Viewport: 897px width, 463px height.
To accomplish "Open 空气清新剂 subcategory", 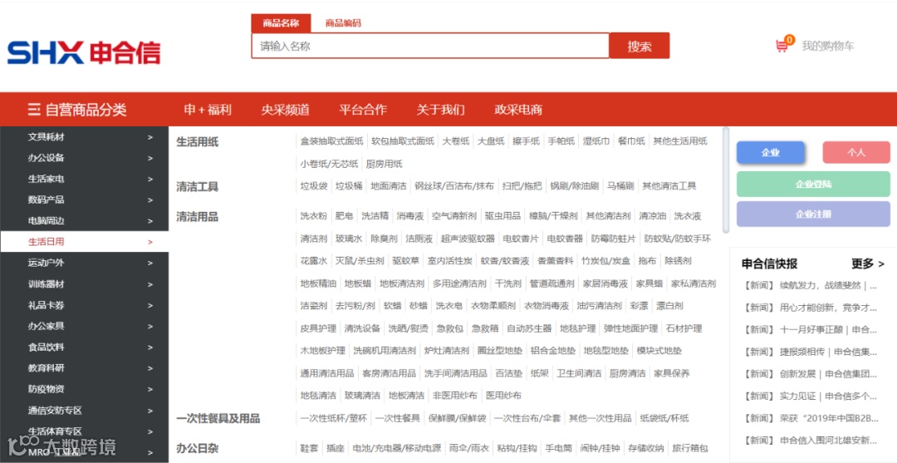I will [454, 216].
